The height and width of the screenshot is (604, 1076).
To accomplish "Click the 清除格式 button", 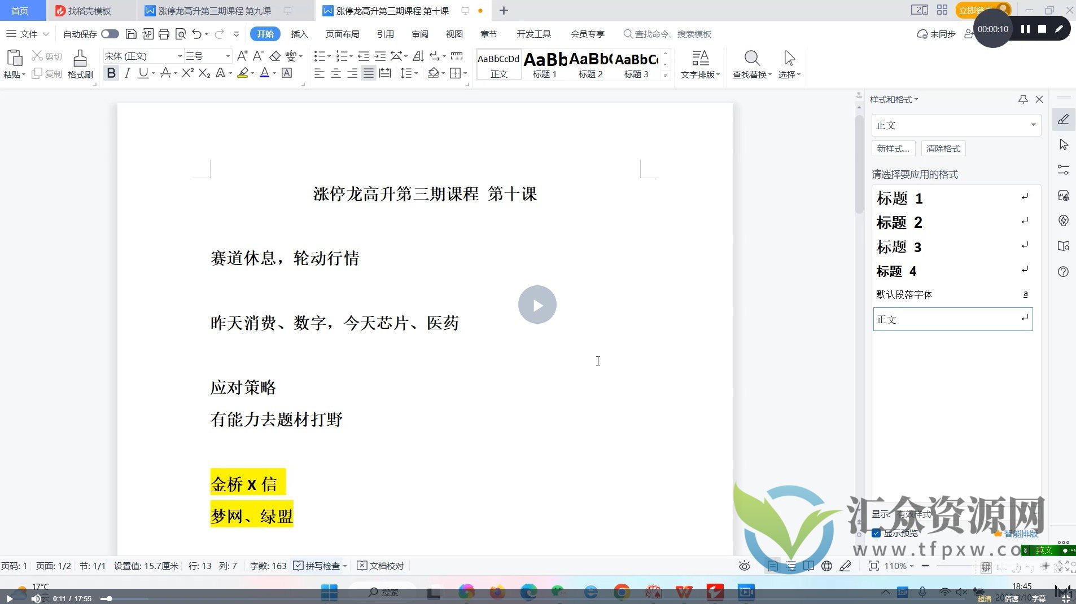I will (x=943, y=148).
